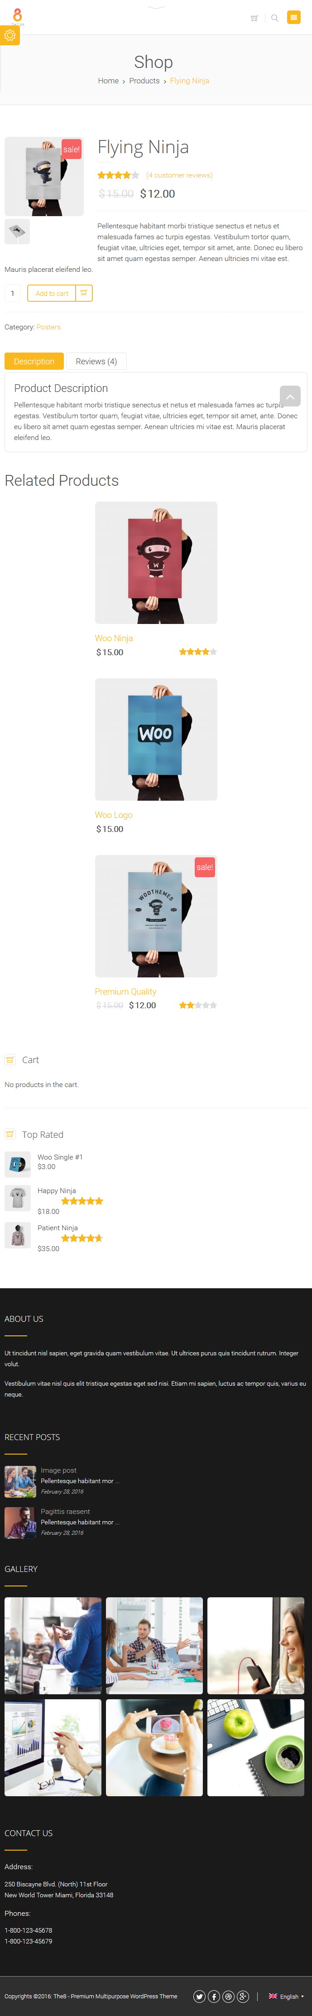Click the scroll-to-top arrow button
This screenshot has height=2016, width=312.
pos(290,396)
